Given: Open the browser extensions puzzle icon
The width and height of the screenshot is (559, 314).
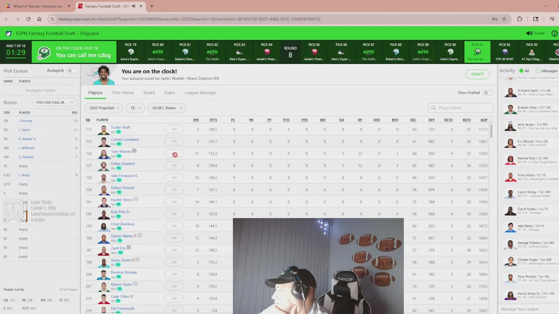Looking at the screenshot, I should tap(520, 19).
